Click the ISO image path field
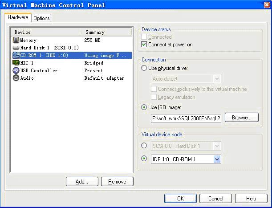This screenshot has height=208, width=272. 186,119
